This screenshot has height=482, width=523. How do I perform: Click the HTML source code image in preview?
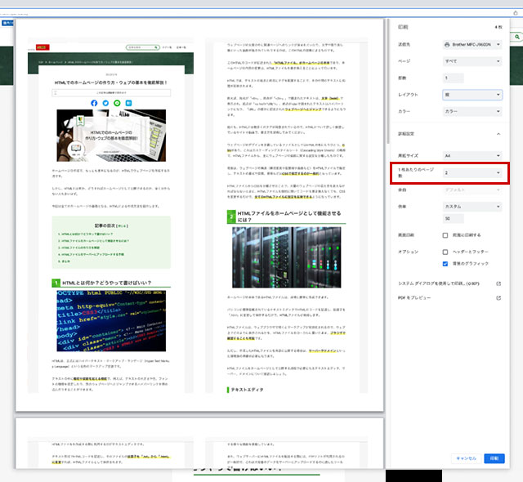[x=111, y=321]
